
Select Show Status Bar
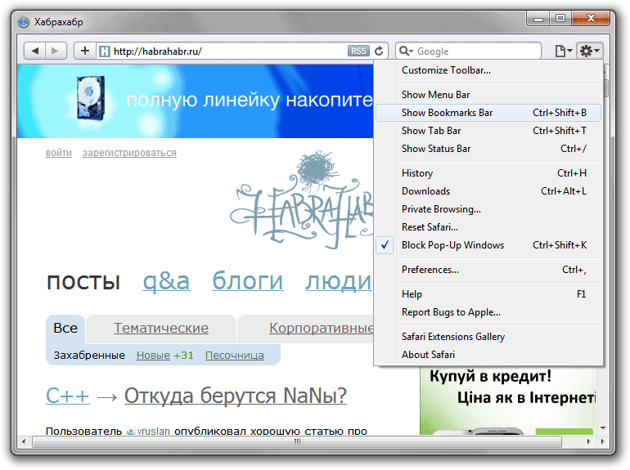488,149
